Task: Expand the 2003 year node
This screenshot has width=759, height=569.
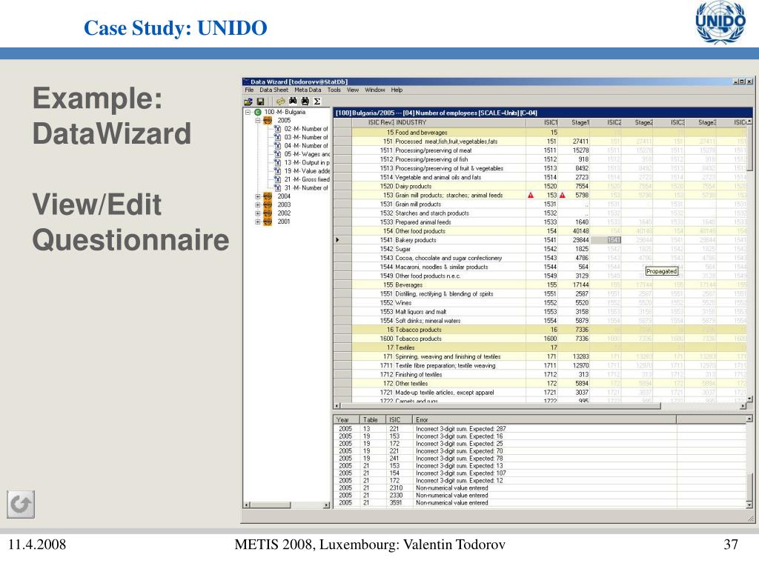Action: pyautogui.click(x=257, y=204)
